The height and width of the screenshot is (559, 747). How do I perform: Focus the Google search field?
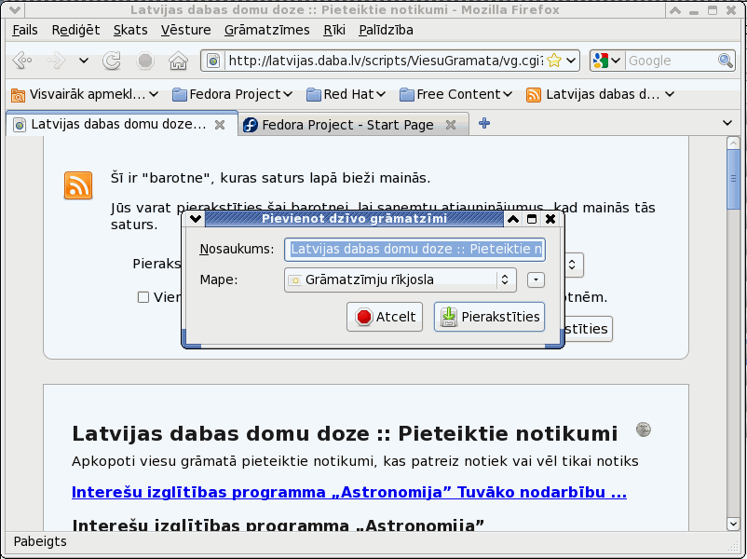coord(672,61)
